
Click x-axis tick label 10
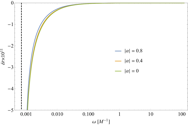(151, 114)
